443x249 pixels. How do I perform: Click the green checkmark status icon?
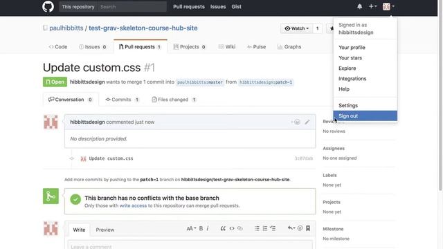pos(75,199)
